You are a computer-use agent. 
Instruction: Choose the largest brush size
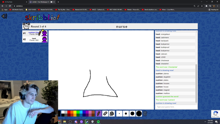pos(139,114)
